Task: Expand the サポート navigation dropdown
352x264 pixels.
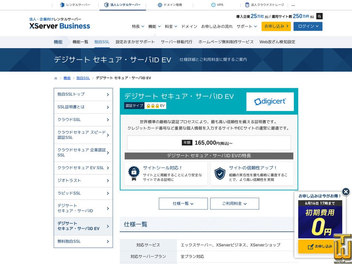Action: pos(247,27)
